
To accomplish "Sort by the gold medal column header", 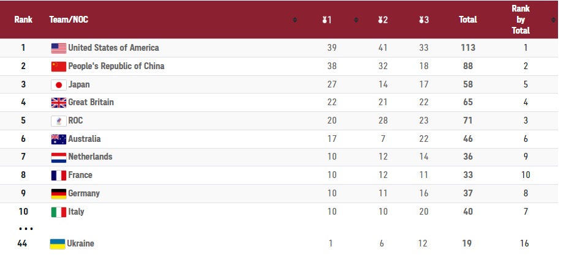I will 326,20.
